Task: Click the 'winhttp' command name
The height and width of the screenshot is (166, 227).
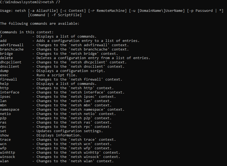Action: point(8,153)
